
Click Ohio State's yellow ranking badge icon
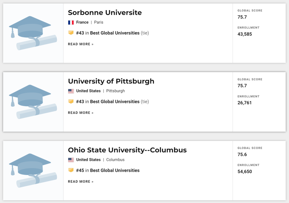pos(71,170)
